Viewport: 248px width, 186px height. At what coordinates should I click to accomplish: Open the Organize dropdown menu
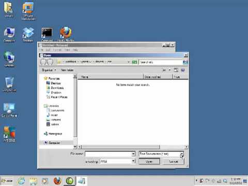(49, 70)
